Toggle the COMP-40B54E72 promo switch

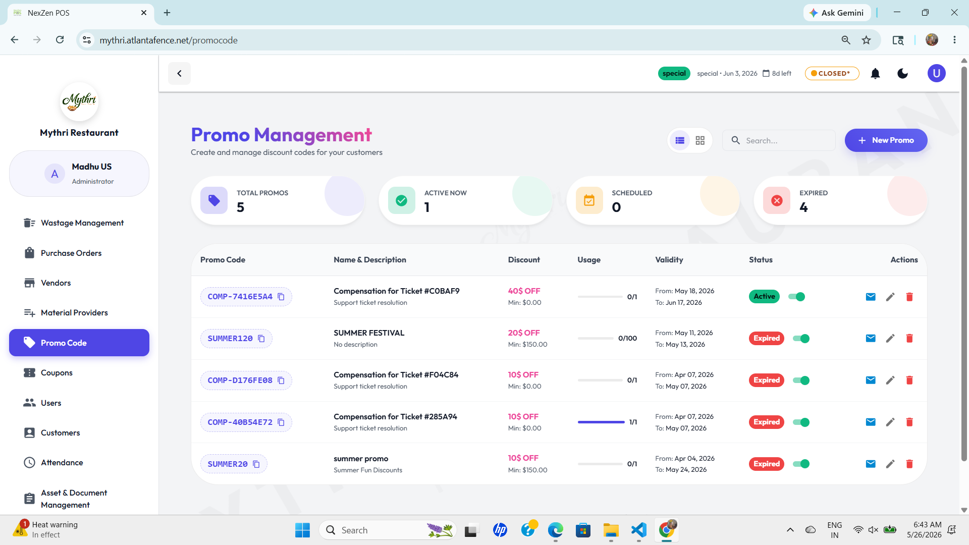[x=801, y=422]
